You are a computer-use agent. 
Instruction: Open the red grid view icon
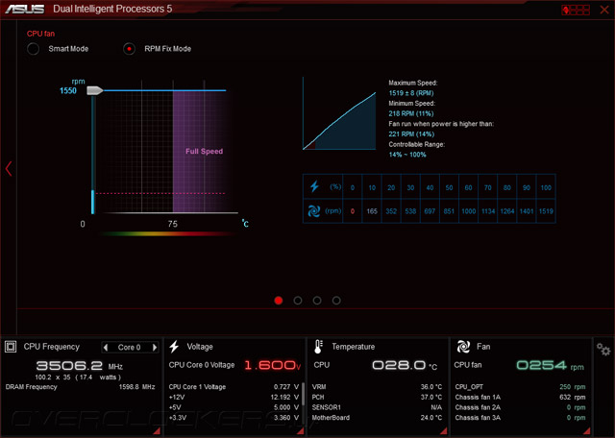pyautogui.click(x=576, y=10)
